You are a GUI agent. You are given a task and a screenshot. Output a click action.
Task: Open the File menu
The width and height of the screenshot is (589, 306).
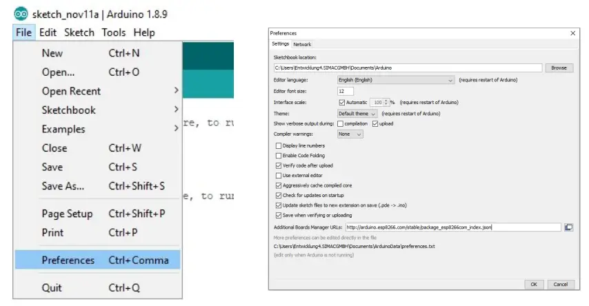[x=23, y=32]
